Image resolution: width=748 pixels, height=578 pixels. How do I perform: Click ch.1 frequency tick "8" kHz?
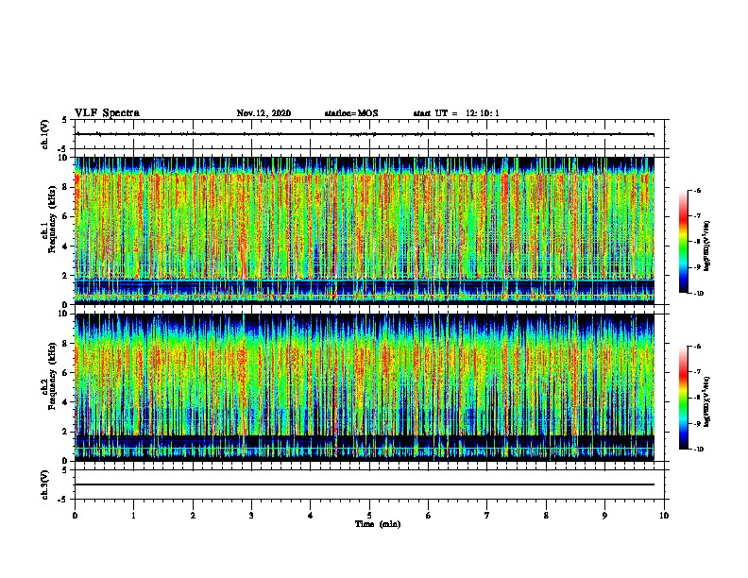[x=65, y=187]
